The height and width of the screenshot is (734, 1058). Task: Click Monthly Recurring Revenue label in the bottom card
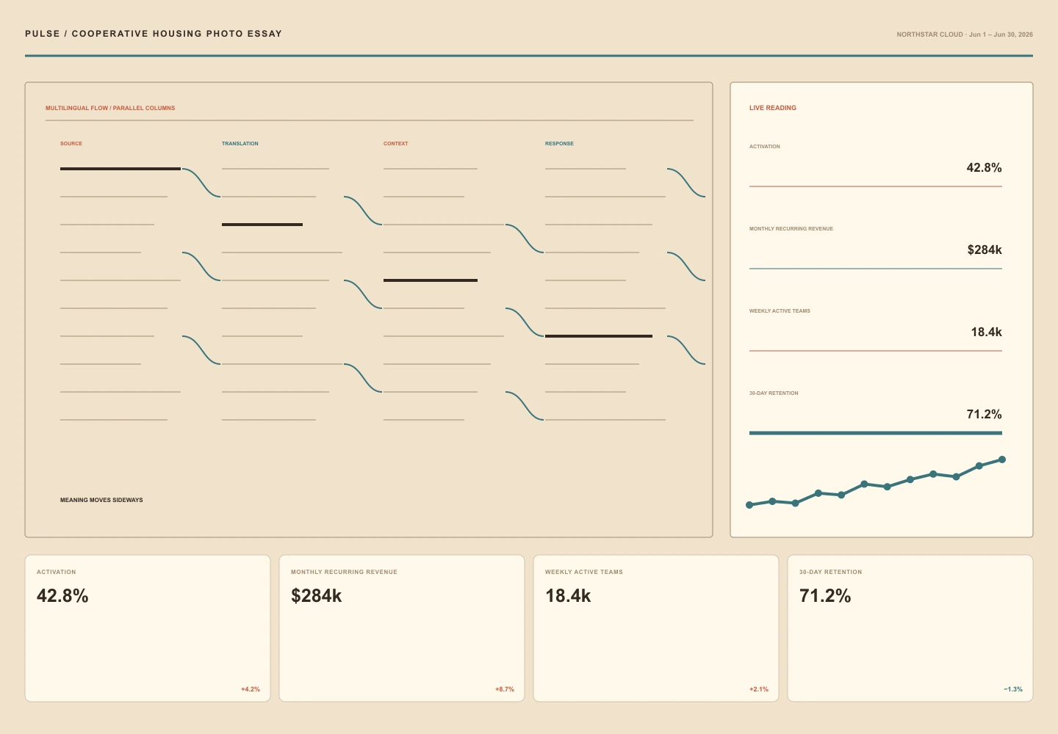pos(344,572)
